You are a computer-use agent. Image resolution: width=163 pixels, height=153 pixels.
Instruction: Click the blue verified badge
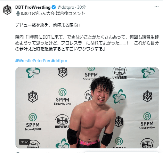pyautogui.click(x=54, y=7)
